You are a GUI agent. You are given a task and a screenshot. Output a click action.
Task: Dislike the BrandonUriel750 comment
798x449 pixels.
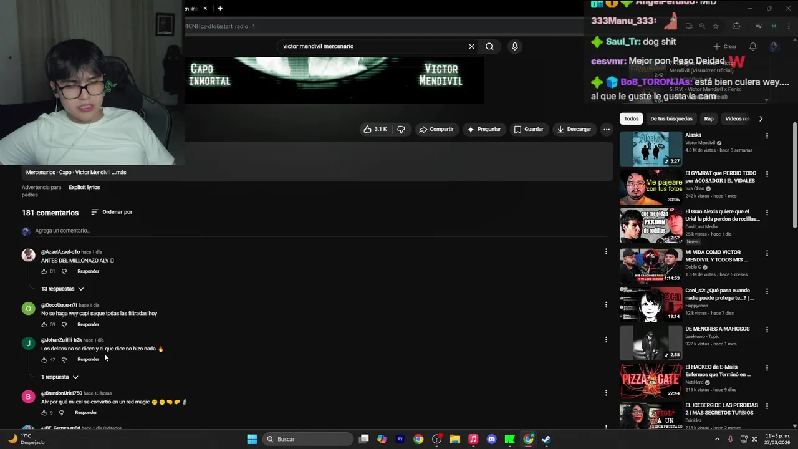pos(61,412)
